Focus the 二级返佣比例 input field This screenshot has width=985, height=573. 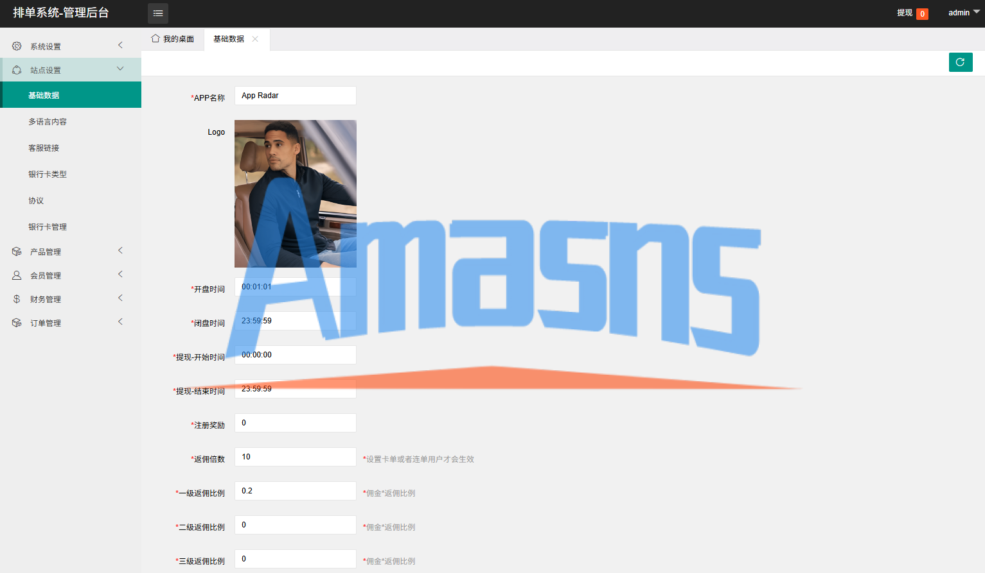click(x=296, y=525)
